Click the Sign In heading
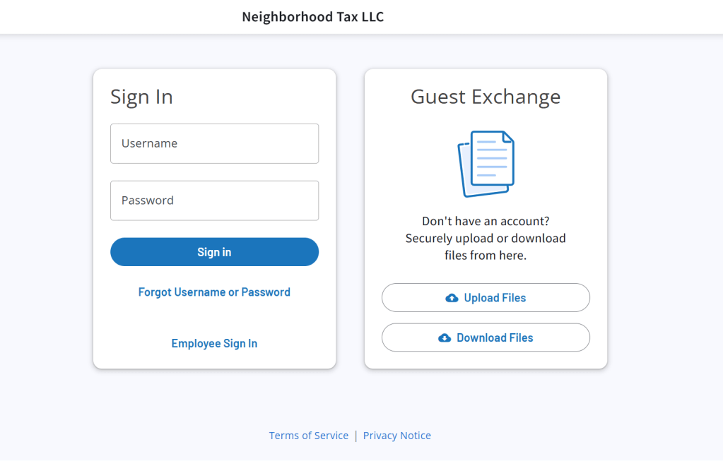The image size is (723, 461). tap(141, 97)
